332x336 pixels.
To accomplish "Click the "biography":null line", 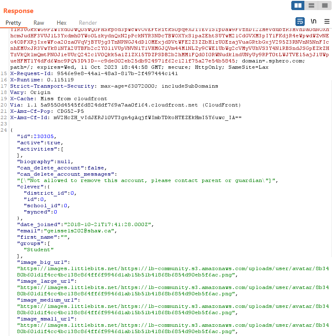I will [45, 161].
